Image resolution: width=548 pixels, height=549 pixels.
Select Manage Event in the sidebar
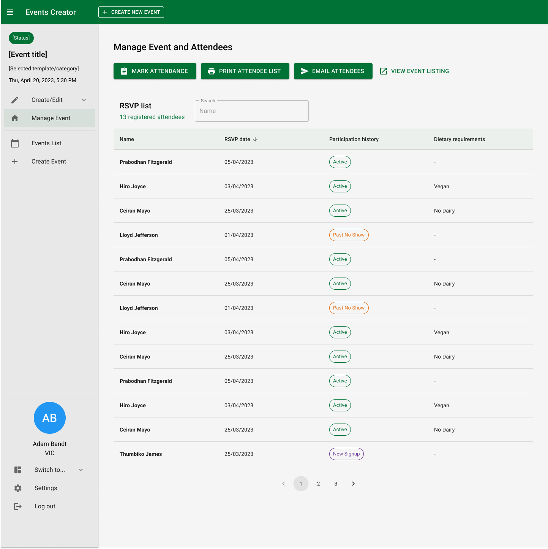coord(51,118)
